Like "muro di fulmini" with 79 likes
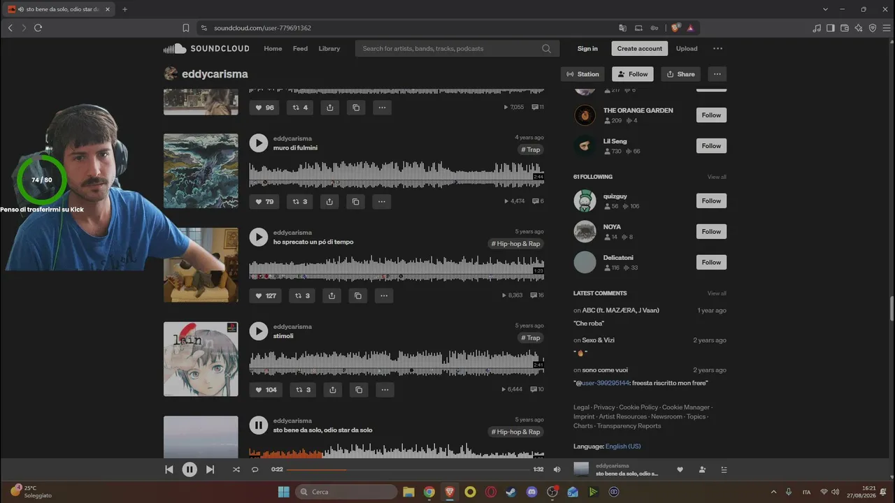 264,202
